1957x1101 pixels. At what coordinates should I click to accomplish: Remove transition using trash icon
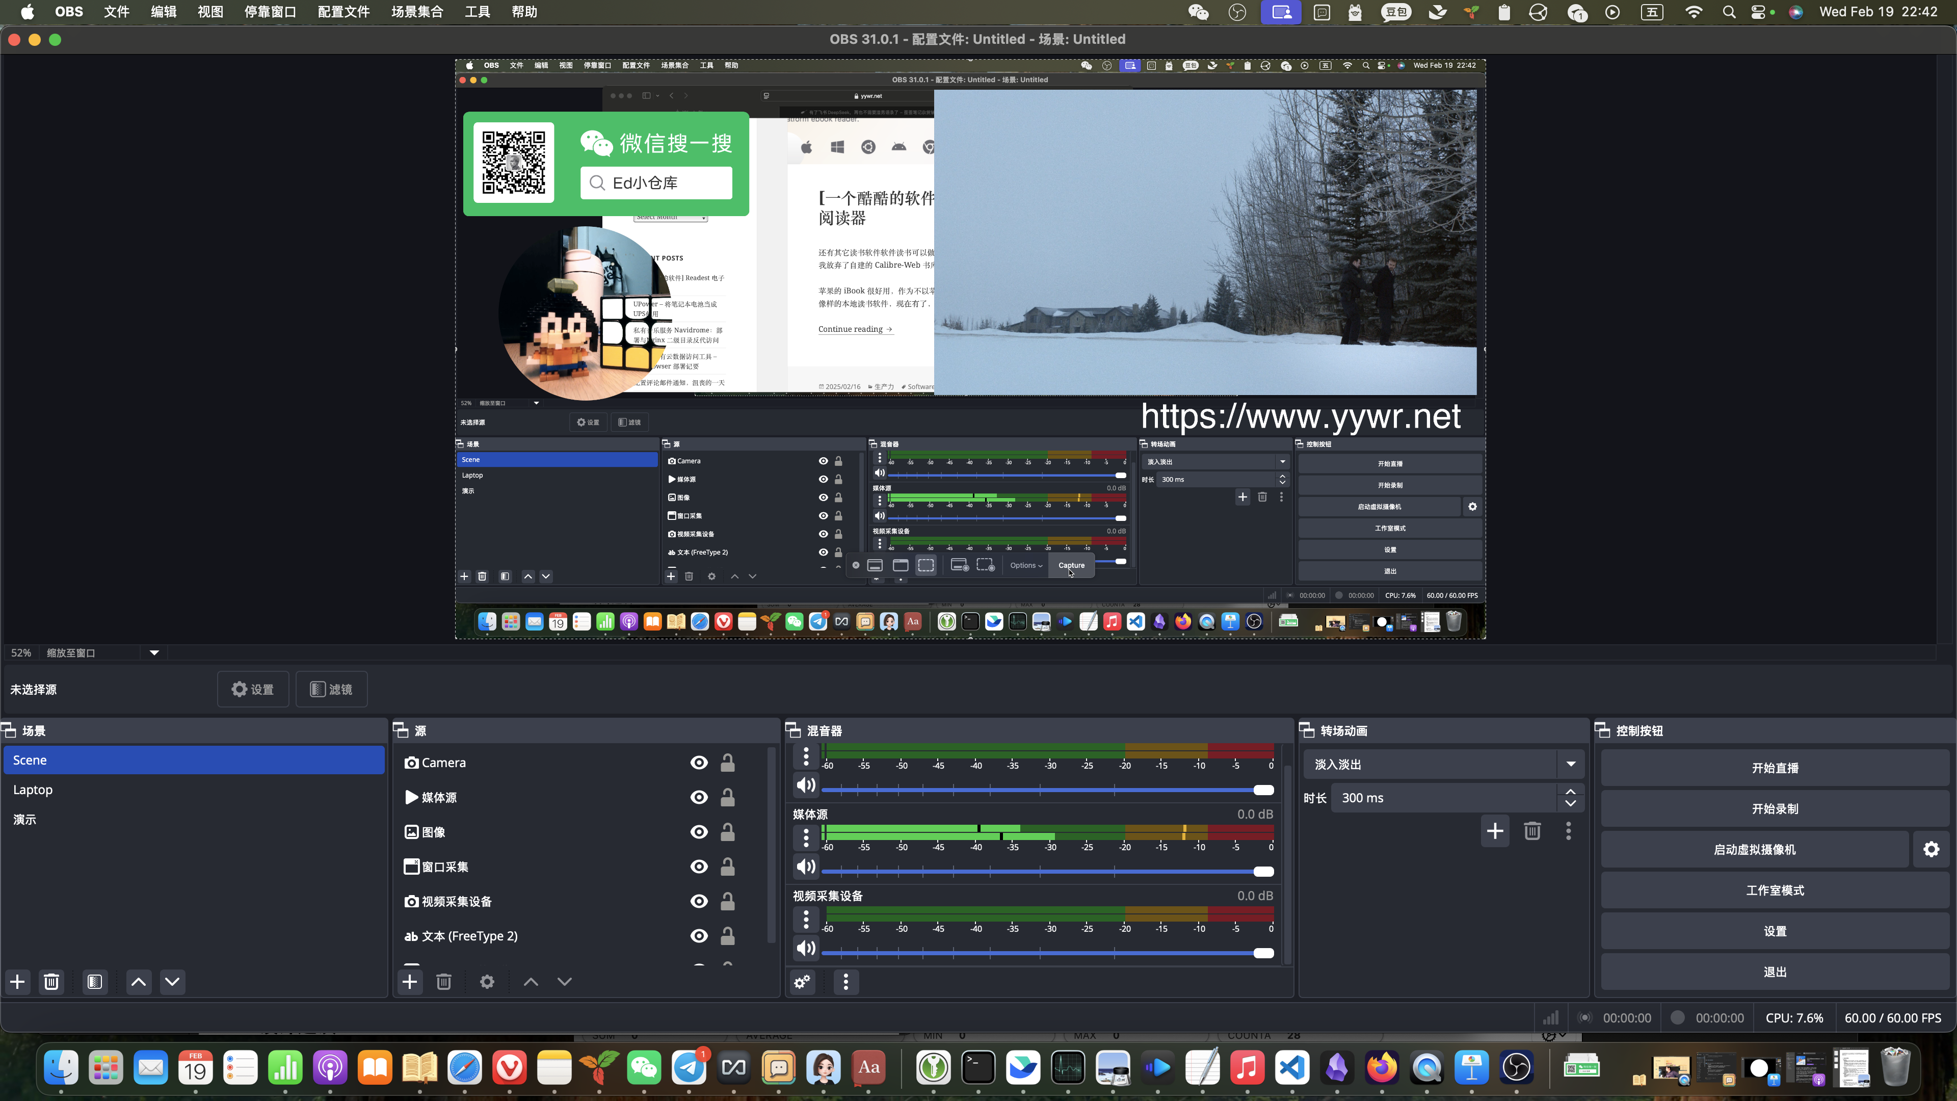1532,831
